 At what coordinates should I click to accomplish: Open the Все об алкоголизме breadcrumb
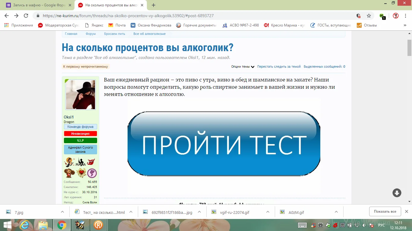click(x=150, y=34)
